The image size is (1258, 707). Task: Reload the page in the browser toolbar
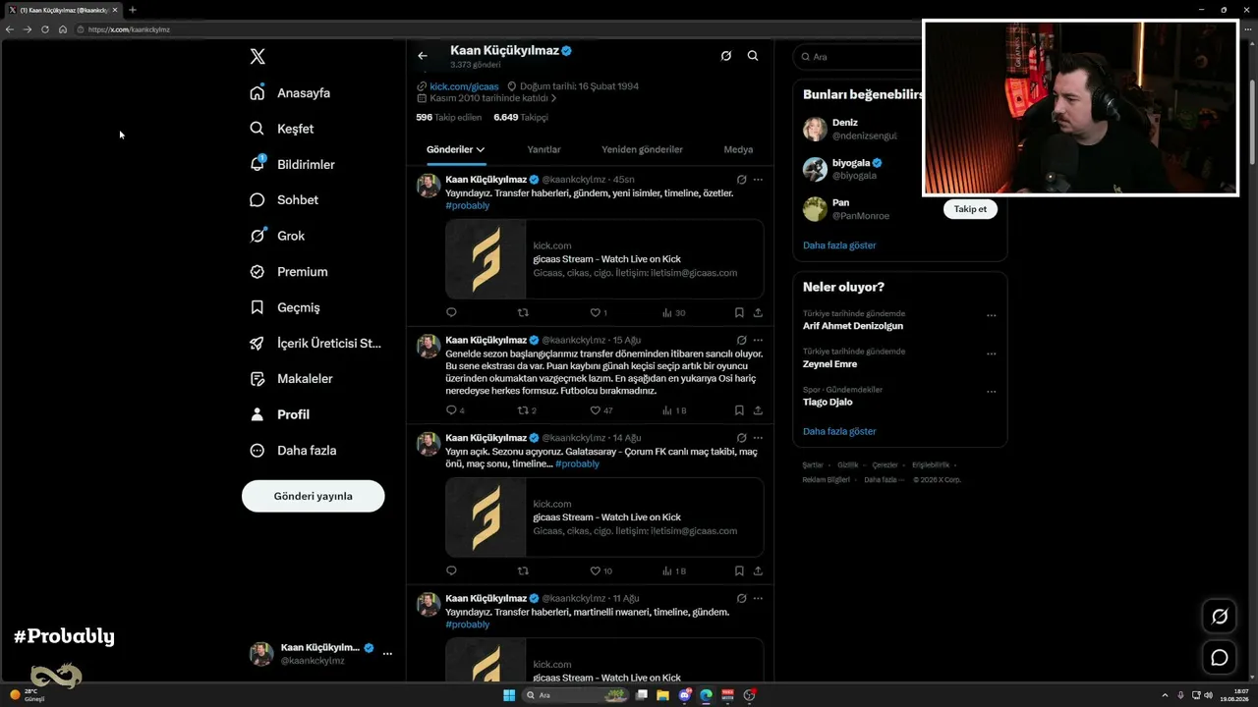(x=45, y=29)
